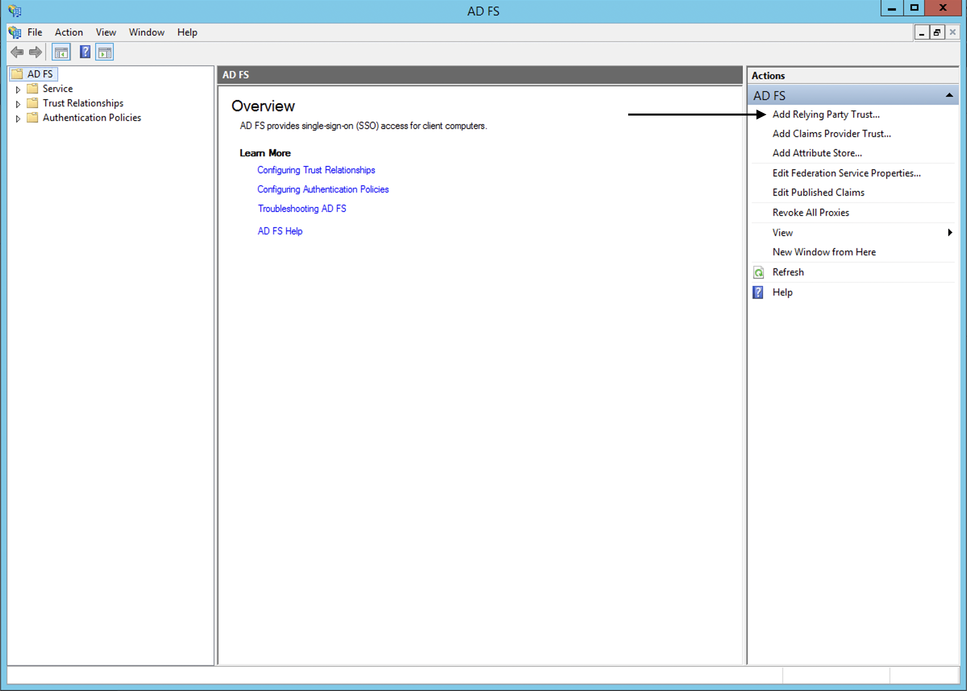Click the Refresh icon in the Actions pane
The width and height of the screenshot is (967, 691).
coord(759,272)
